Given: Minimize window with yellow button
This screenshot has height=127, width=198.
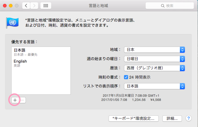Looking at the screenshot, I should tap(11, 6).
